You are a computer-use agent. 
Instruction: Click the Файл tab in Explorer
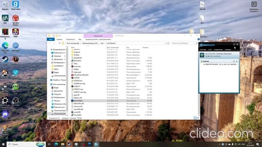coord(51,39)
